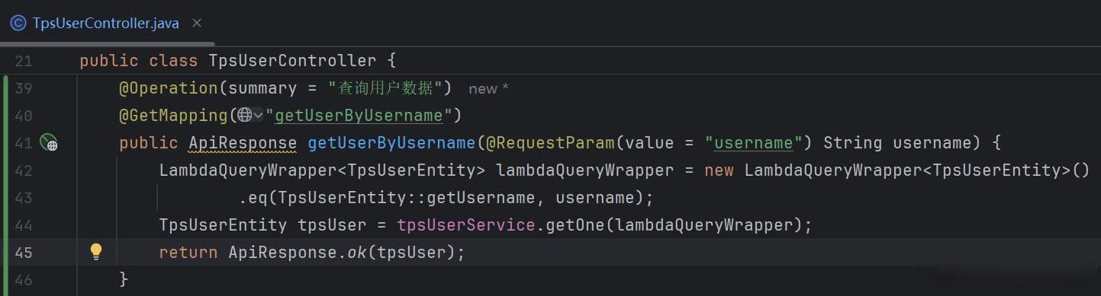Click line number 39 in the gutter

pos(24,88)
